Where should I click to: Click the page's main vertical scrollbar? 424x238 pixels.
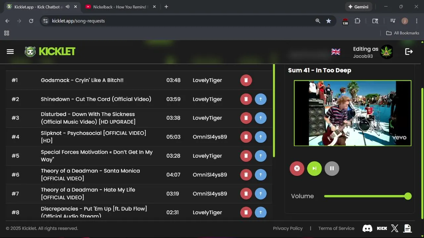click(x=422, y=153)
